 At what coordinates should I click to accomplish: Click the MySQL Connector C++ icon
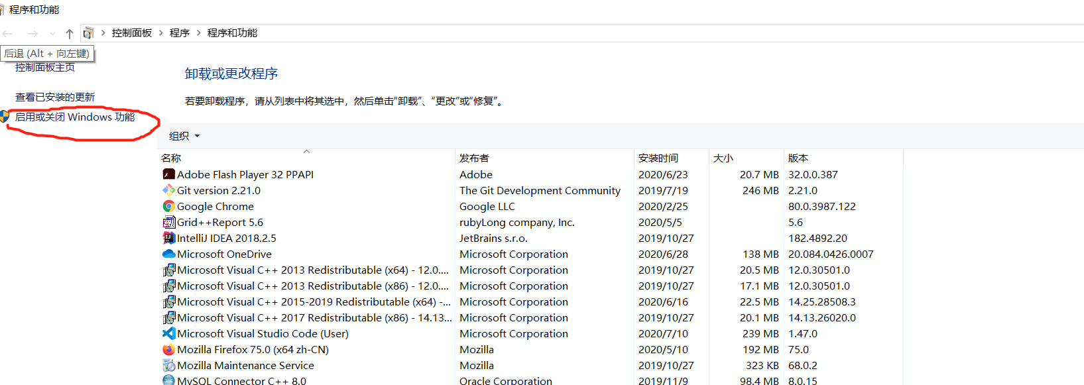click(x=169, y=380)
